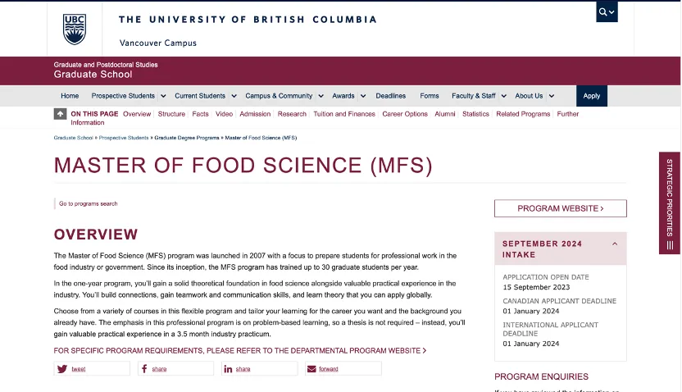Image resolution: width=682 pixels, height=392 pixels.
Task: Open the Strategic Priorities side tab
Action: pos(670,203)
